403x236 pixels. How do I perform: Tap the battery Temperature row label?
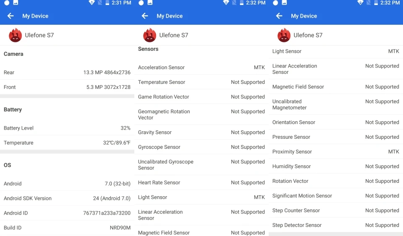(x=18, y=143)
